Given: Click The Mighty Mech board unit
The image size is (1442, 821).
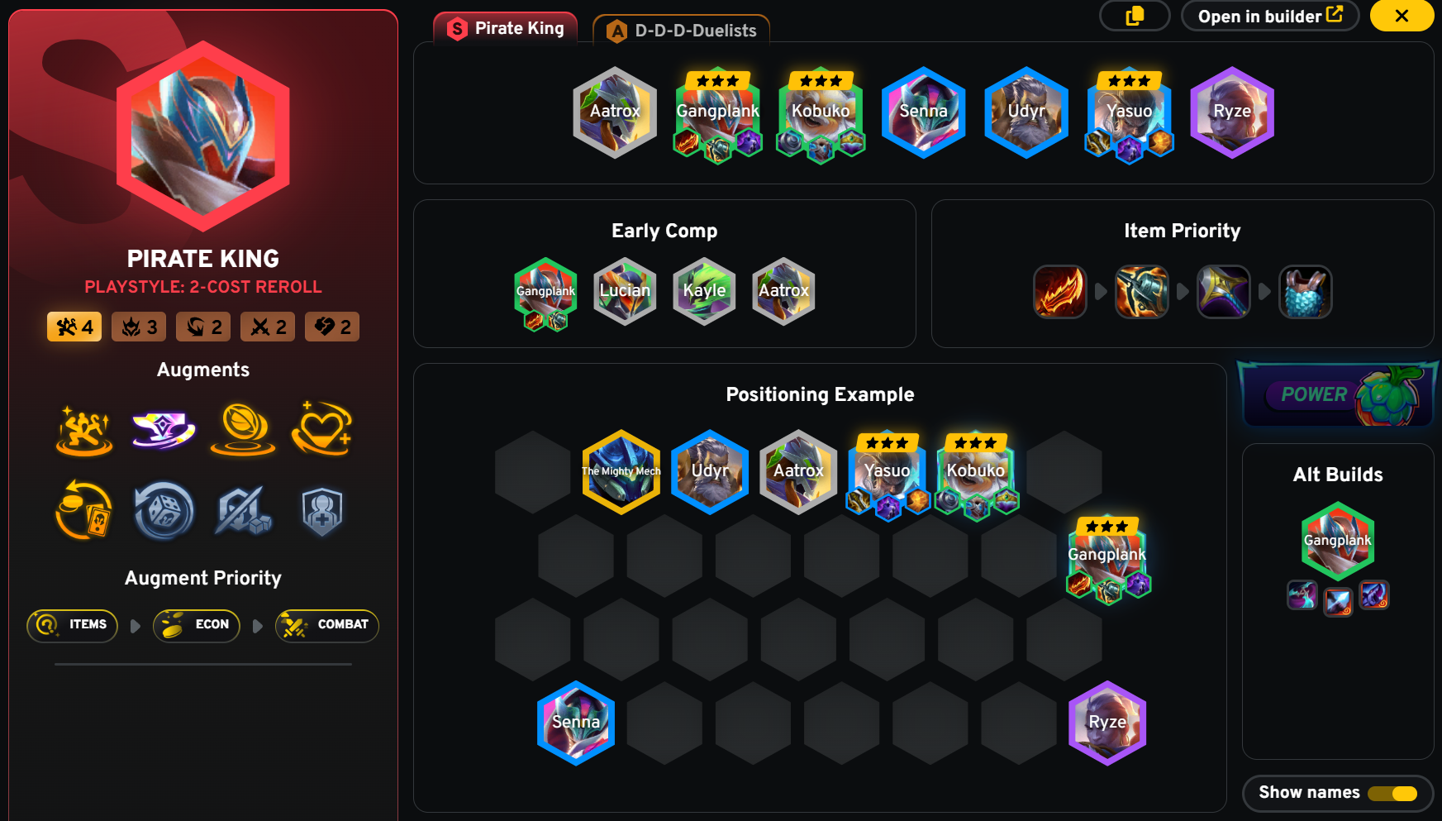Looking at the screenshot, I should point(621,472).
